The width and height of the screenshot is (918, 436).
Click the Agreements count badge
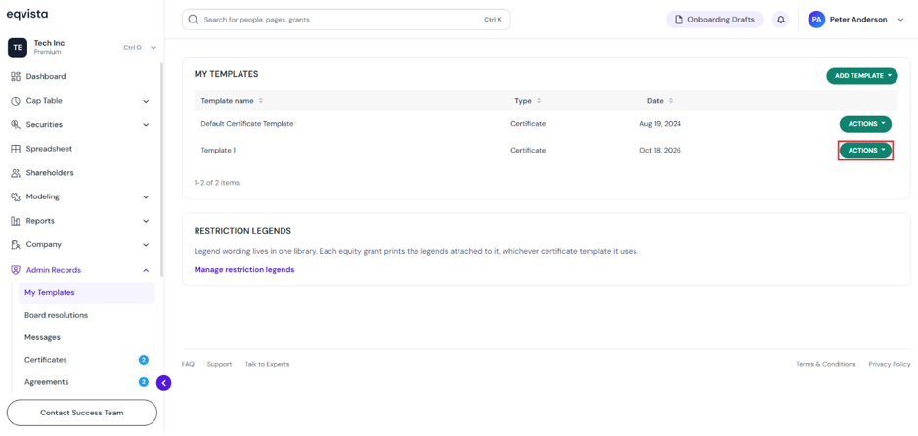click(x=144, y=382)
